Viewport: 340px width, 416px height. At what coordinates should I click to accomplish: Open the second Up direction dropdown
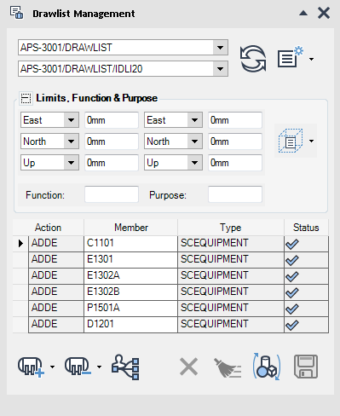(195, 163)
